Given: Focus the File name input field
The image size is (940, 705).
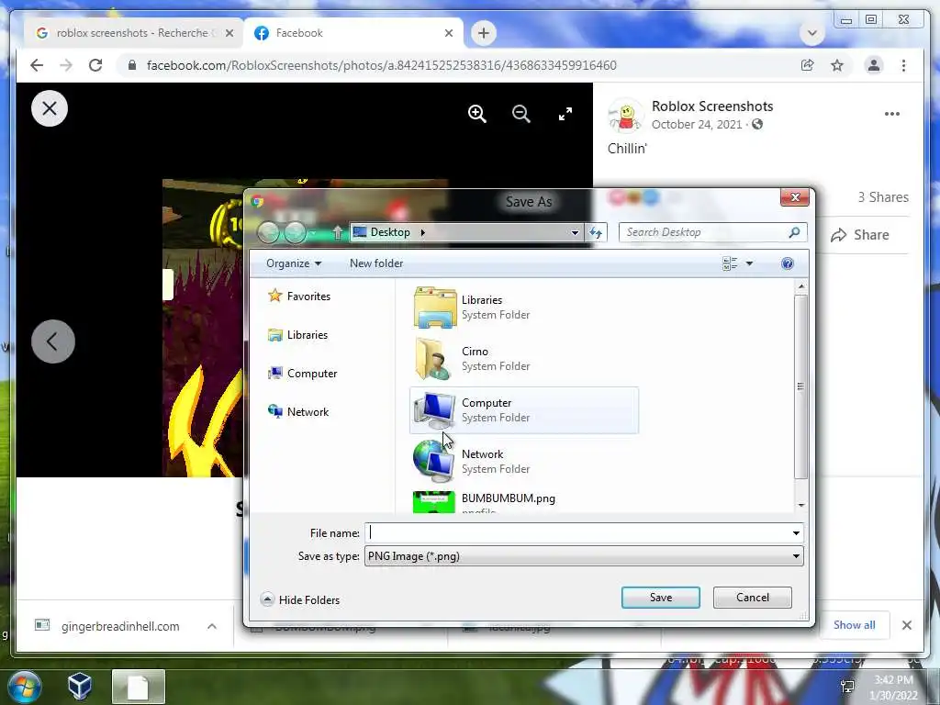Looking at the screenshot, I should (x=578, y=533).
